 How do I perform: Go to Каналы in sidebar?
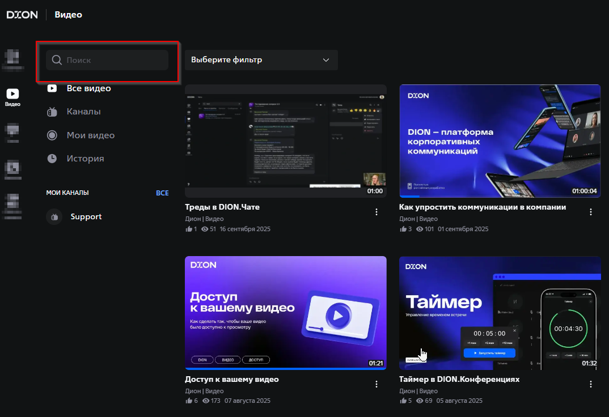[83, 112]
